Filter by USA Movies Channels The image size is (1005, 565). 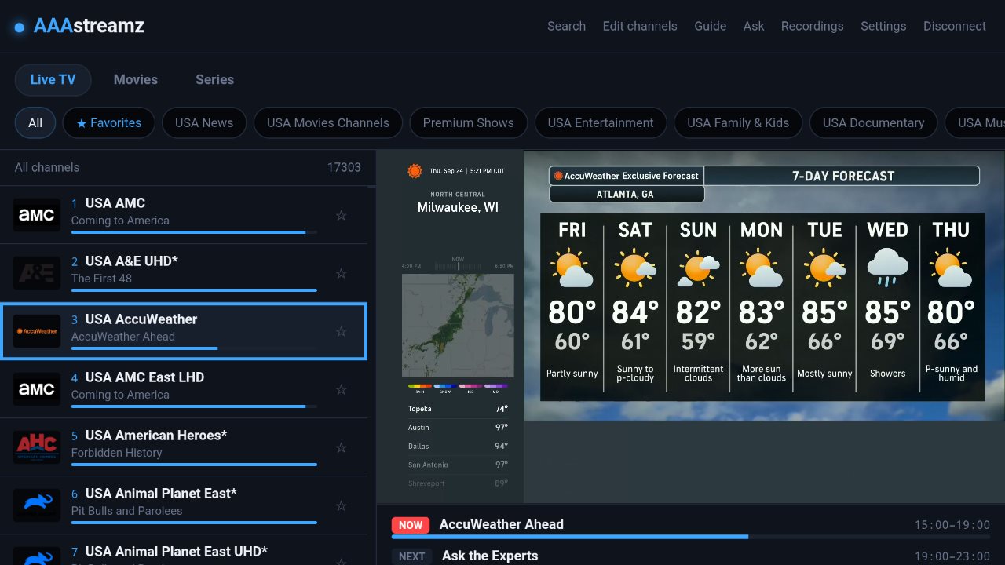click(328, 122)
